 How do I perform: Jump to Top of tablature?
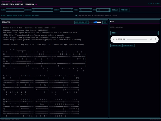pos(105,22)
